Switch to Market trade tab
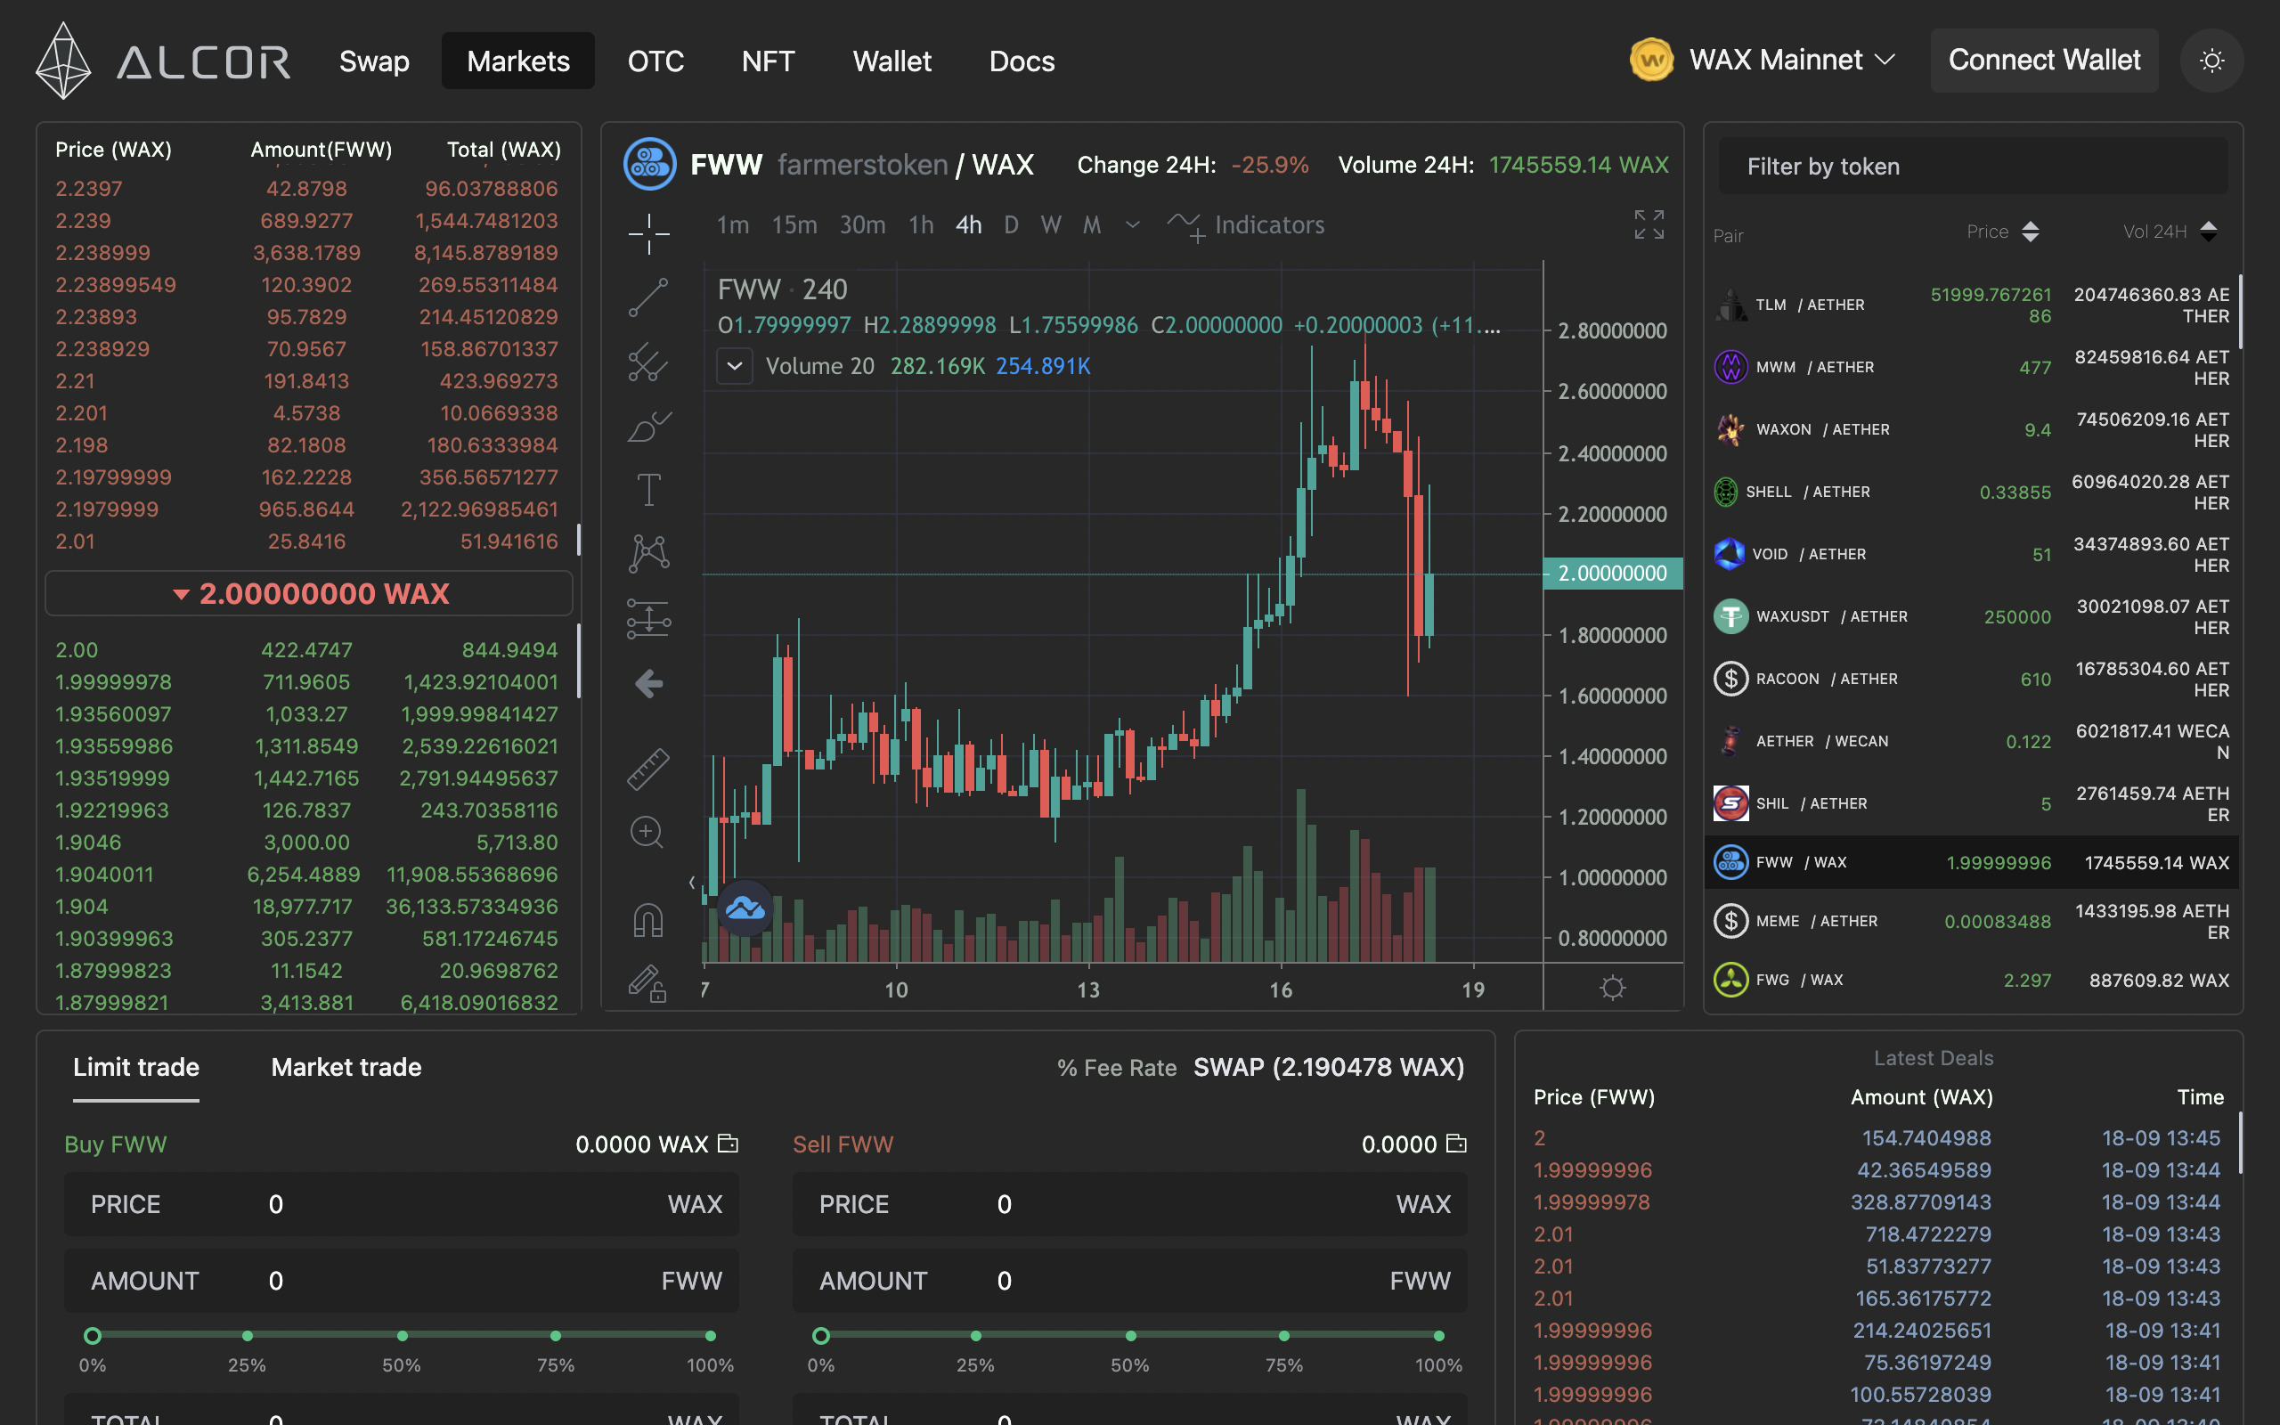Viewport: 2280px width, 1425px height. click(346, 1067)
